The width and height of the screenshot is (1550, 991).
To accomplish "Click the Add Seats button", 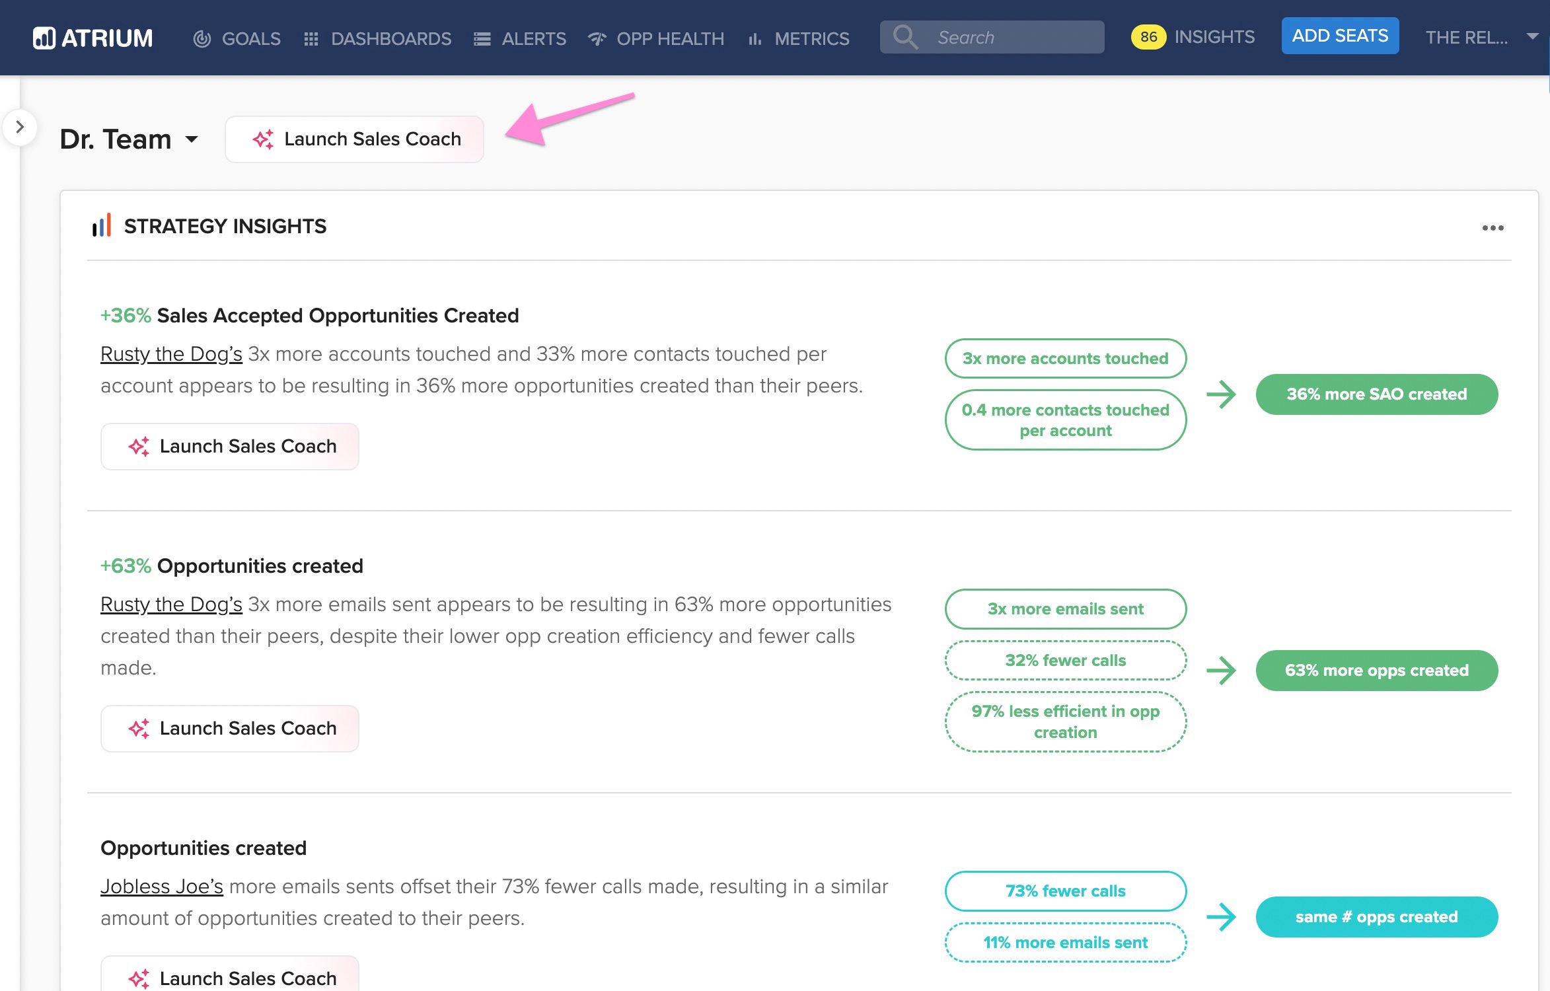I will tap(1340, 36).
